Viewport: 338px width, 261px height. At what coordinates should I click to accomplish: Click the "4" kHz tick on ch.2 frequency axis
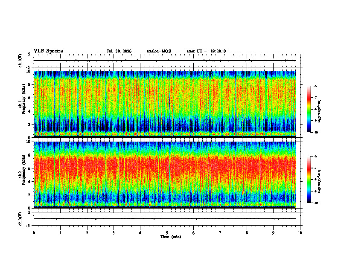[x=30, y=182]
